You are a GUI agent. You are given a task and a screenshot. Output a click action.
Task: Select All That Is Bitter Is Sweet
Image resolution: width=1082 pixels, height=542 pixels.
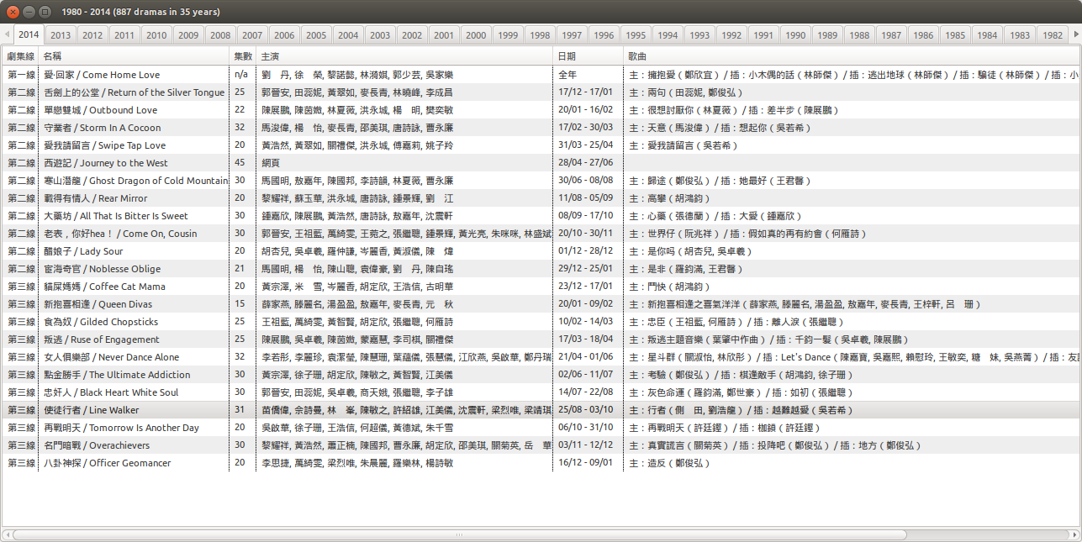click(x=541, y=216)
